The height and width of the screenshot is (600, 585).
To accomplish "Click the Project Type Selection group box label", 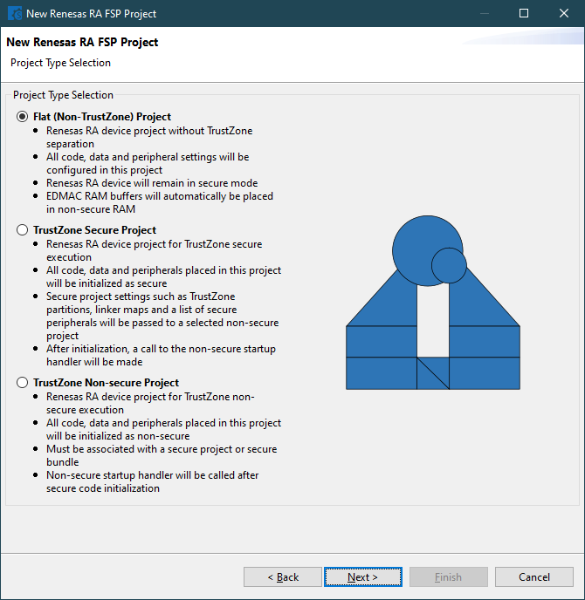I will coord(63,95).
